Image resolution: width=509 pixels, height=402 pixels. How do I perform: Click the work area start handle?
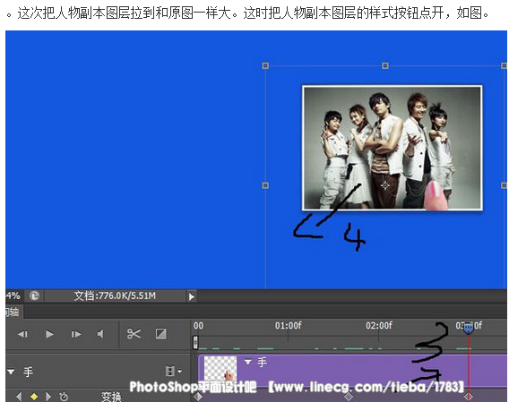195,342
